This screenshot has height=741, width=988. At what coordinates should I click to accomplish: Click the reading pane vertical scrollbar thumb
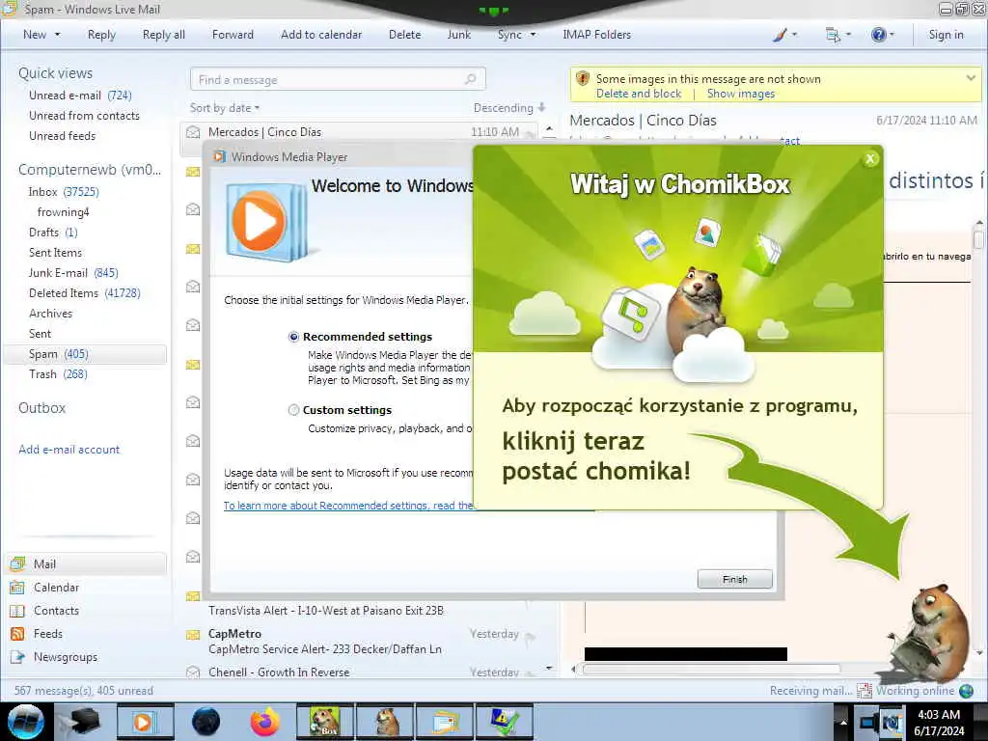978,239
